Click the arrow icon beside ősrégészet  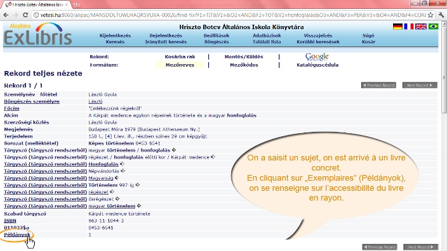[117, 199]
